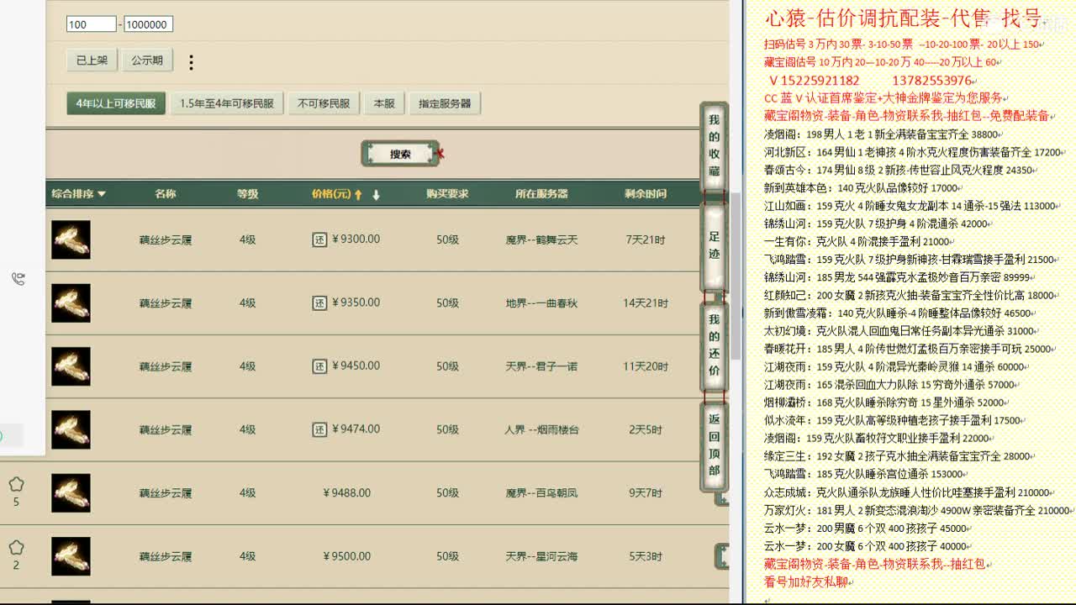Viewport: 1076px width, 605px height.
Task: Click the document heading 心猿-估价调抗配装-代售 找号
Action: pos(904,17)
